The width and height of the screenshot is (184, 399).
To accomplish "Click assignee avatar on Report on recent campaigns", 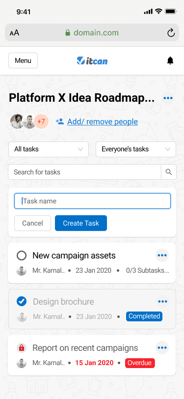I will pos(22,363).
